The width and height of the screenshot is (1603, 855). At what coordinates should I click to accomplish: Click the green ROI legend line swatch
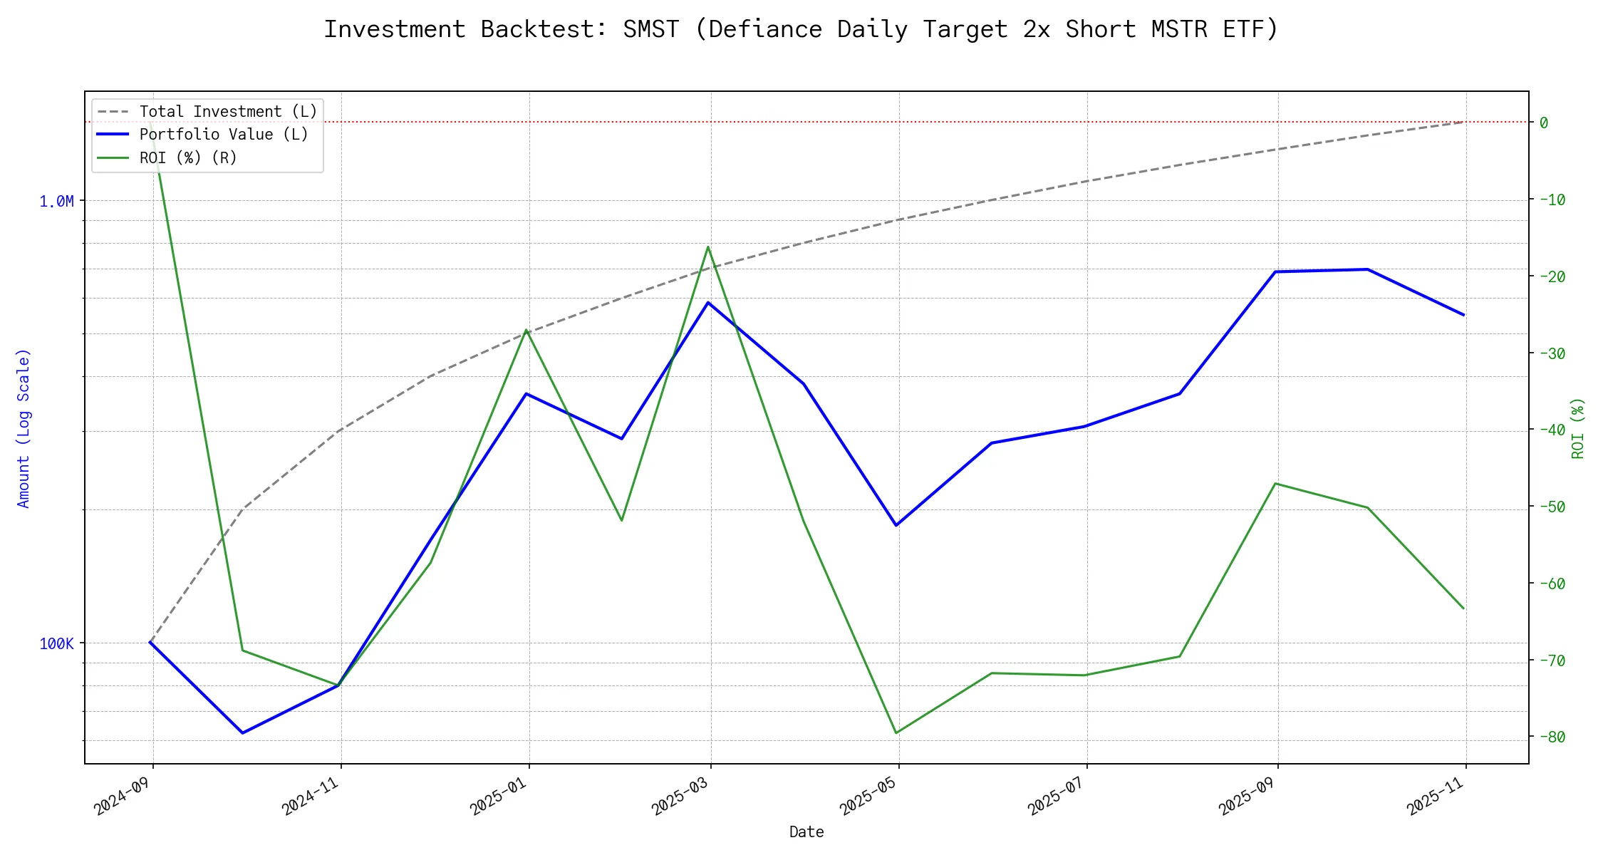[113, 157]
